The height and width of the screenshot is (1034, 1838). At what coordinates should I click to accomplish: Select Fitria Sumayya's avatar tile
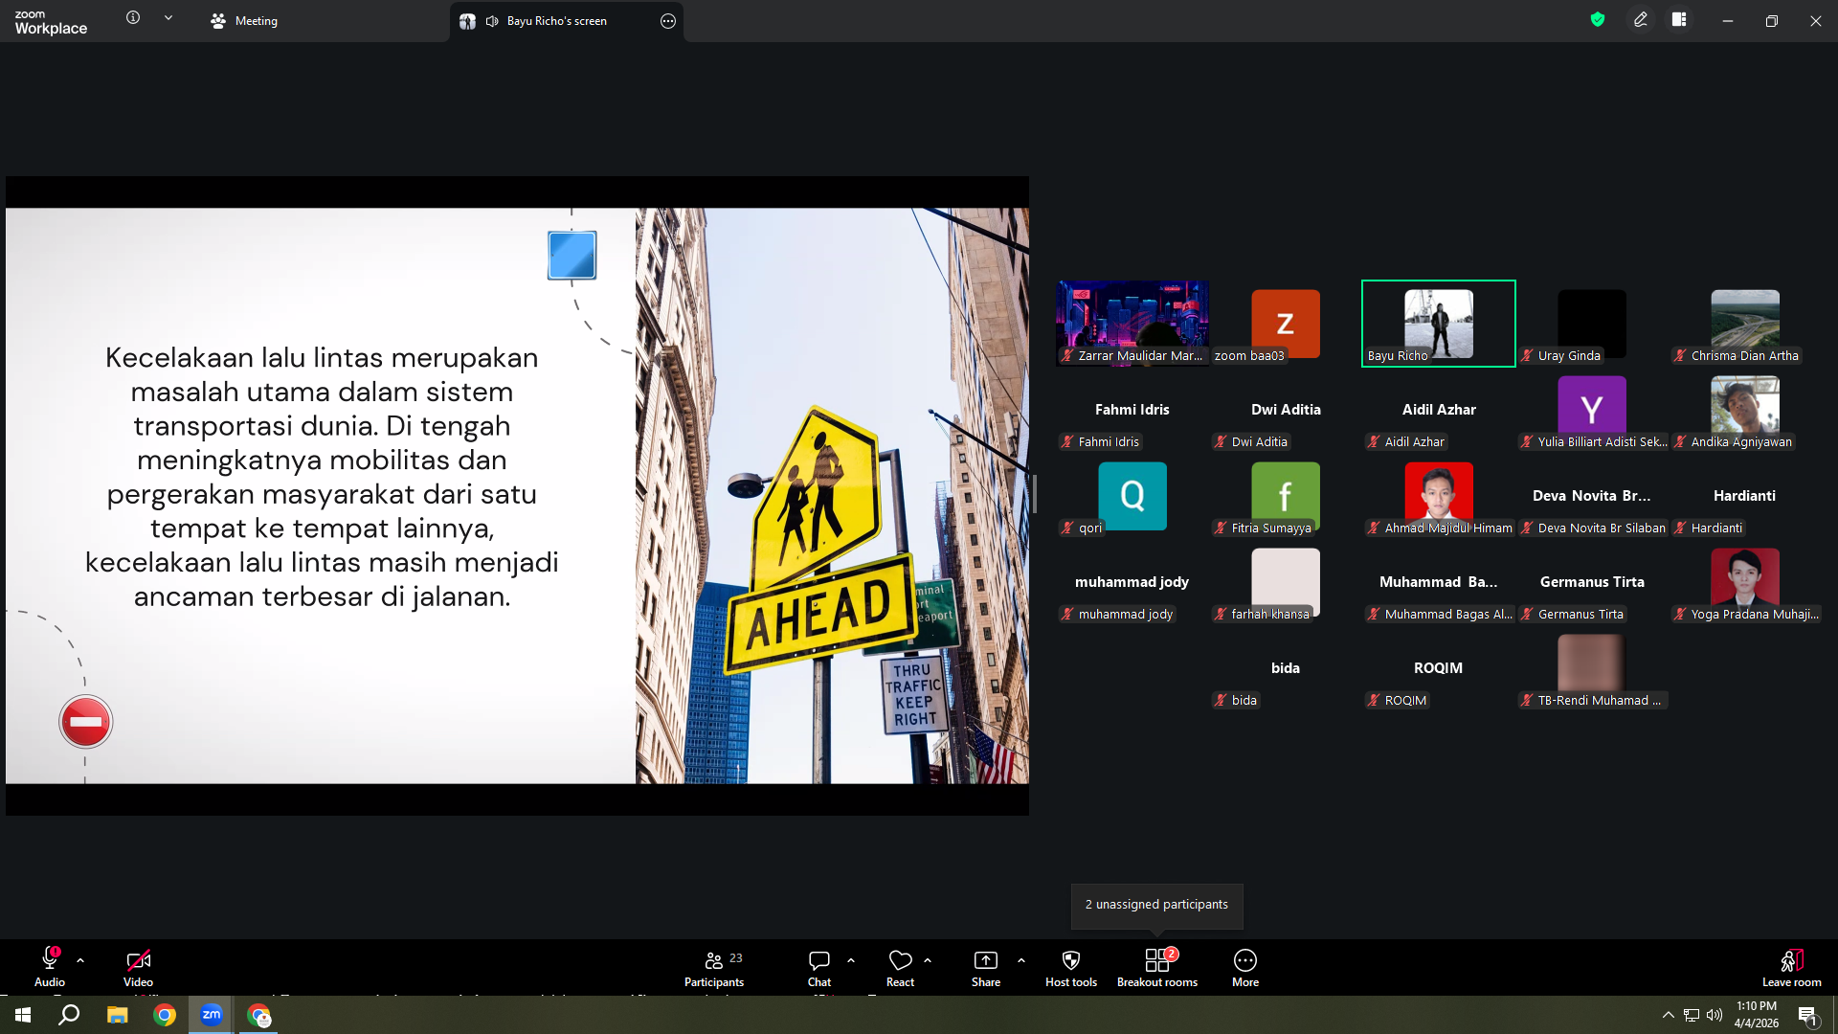[x=1286, y=496]
